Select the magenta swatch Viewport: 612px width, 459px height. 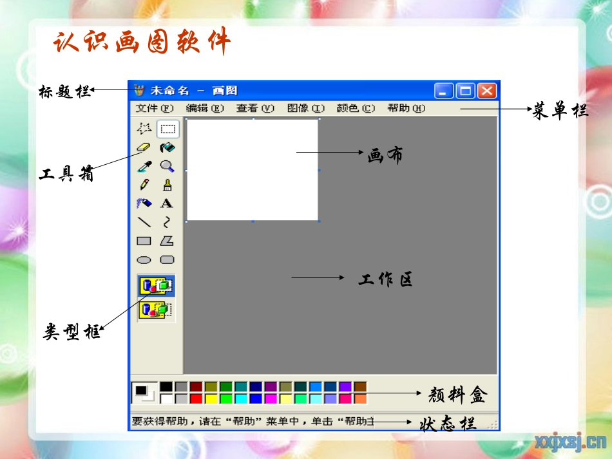pos(271,398)
